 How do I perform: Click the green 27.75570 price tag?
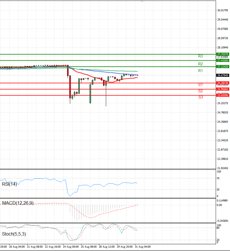coord(223,54)
